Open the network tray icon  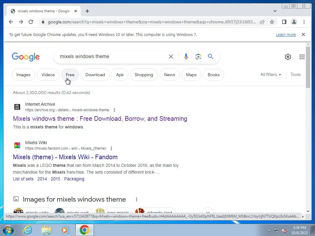277,230
